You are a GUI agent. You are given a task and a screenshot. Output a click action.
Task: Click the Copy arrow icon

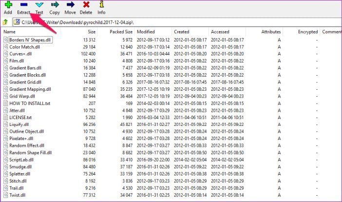[x=55, y=4]
